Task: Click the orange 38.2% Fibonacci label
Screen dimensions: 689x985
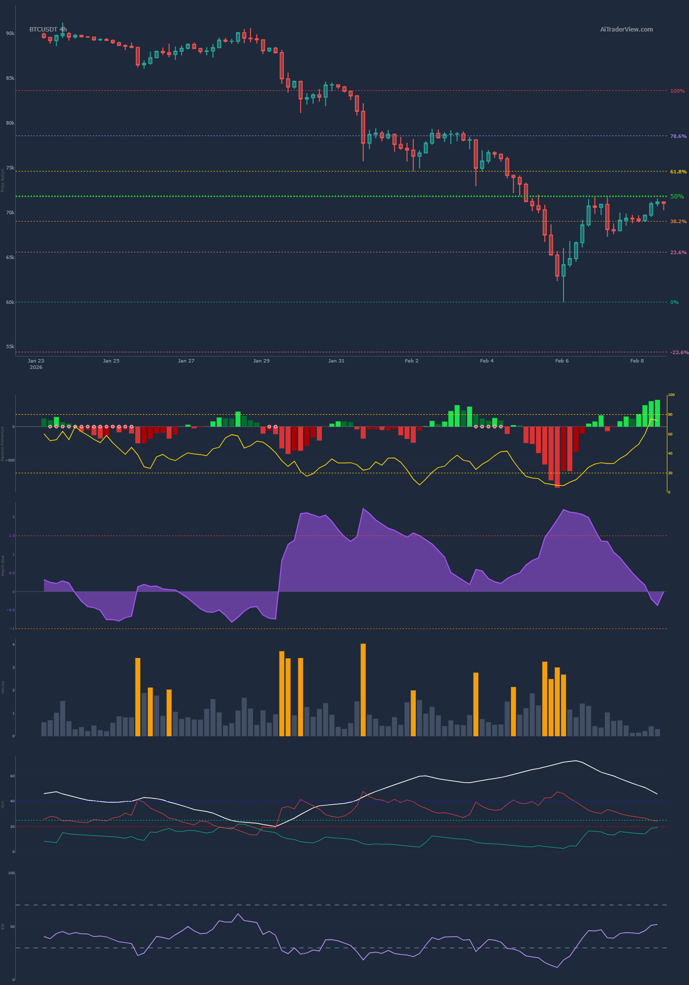Action: pyautogui.click(x=678, y=222)
